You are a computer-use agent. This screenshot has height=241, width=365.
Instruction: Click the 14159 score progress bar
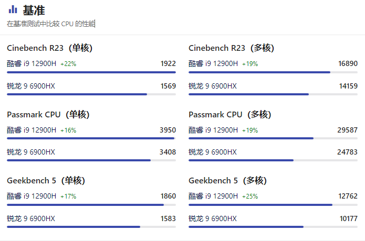coord(273,94)
